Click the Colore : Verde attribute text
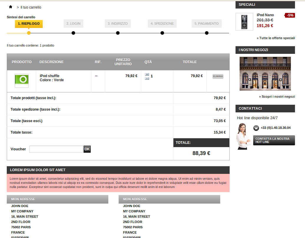Viewport: 305px width, 238px height. (52, 80)
